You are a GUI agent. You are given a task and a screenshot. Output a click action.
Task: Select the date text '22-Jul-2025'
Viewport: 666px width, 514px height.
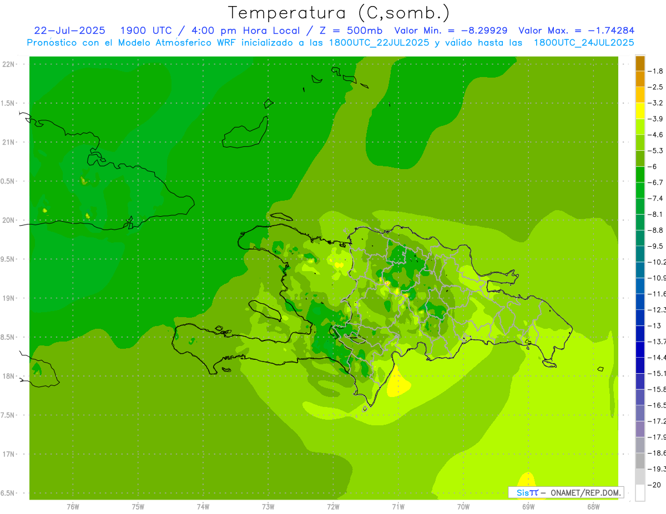(x=69, y=30)
